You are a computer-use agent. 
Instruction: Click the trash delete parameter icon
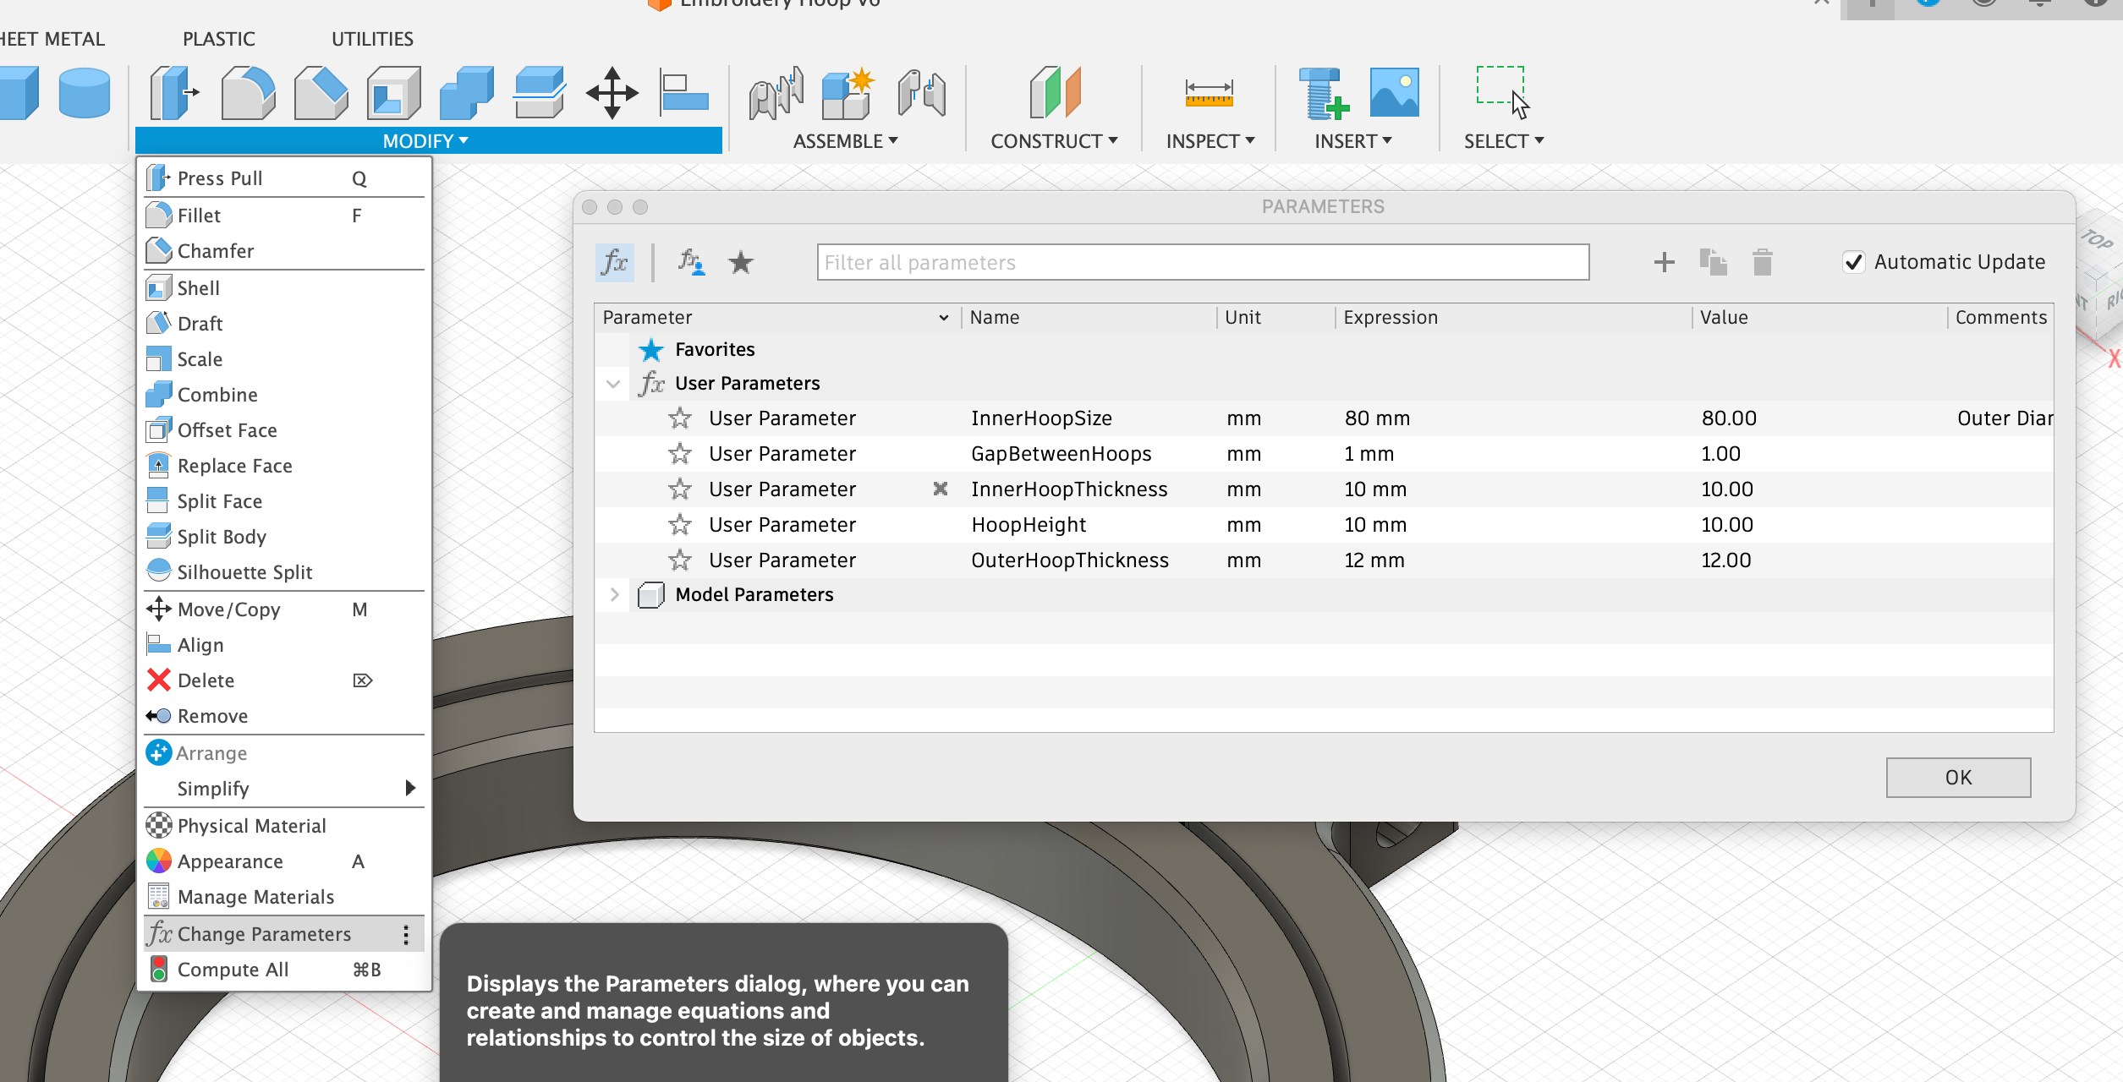[1763, 262]
